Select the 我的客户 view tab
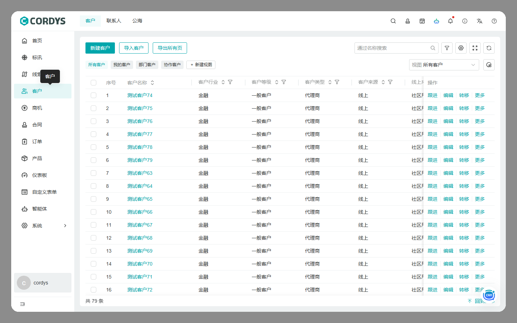The image size is (517, 323). tap(122, 65)
